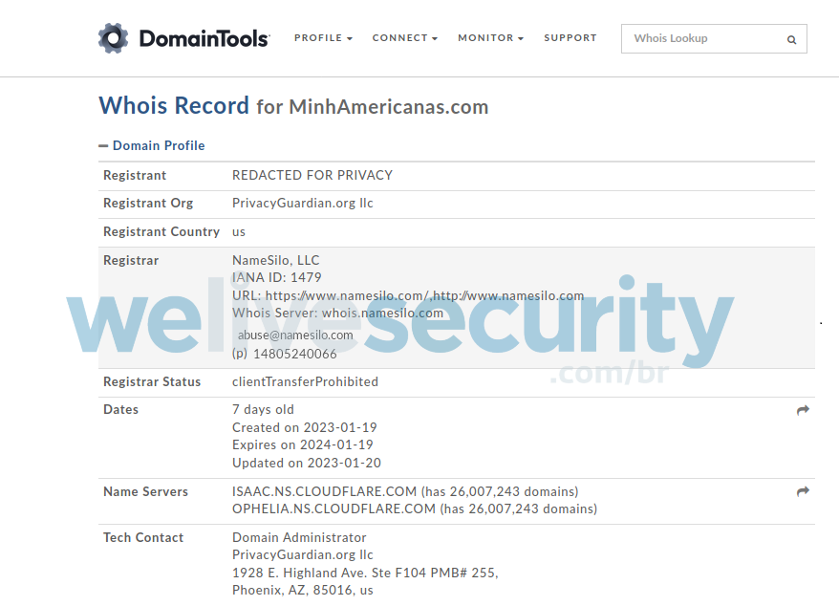Open the SUPPORT menu item
Viewport: 839px width, 606px height.
570,38
